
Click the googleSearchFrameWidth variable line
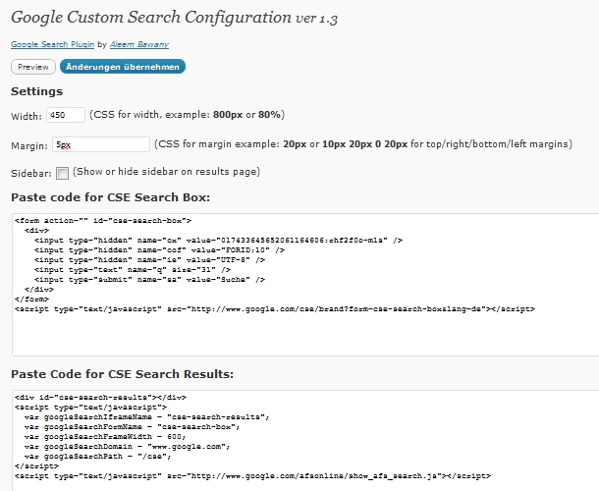(x=105, y=437)
